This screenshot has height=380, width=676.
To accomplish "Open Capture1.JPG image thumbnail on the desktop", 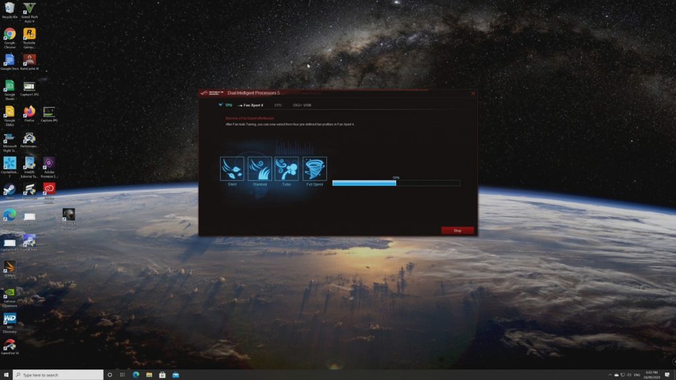I will pyautogui.click(x=29, y=88).
